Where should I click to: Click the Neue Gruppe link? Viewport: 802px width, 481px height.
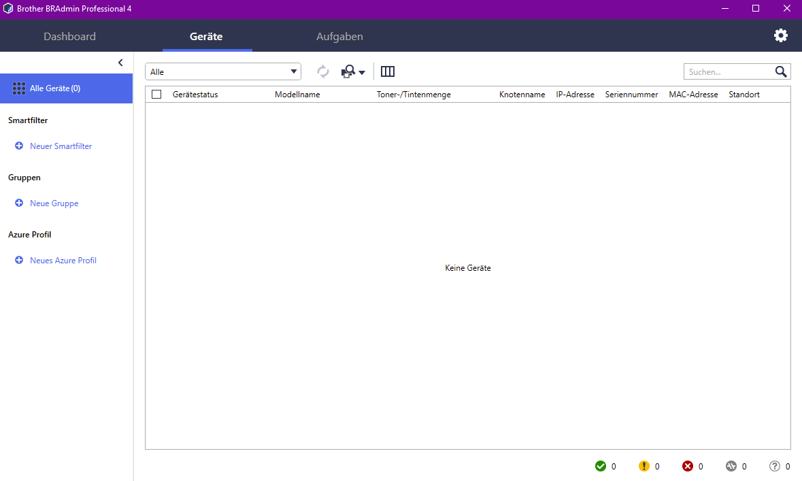(x=54, y=203)
